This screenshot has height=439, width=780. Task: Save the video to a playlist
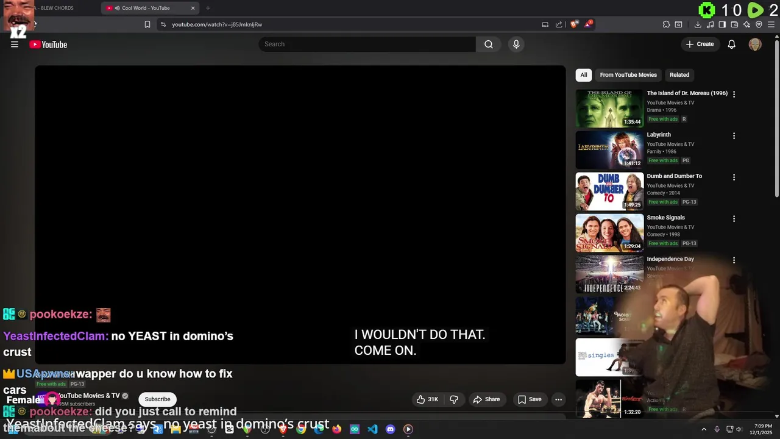530,399
